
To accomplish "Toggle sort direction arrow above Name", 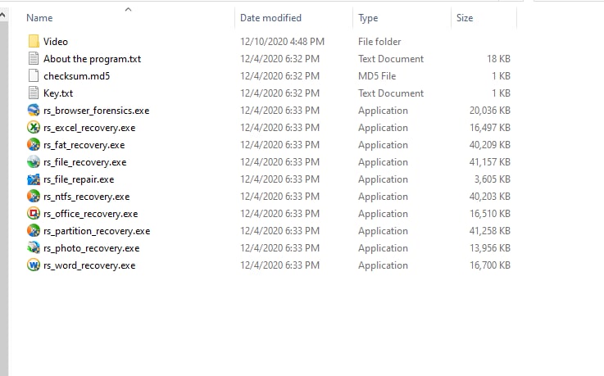I will tap(129, 9).
